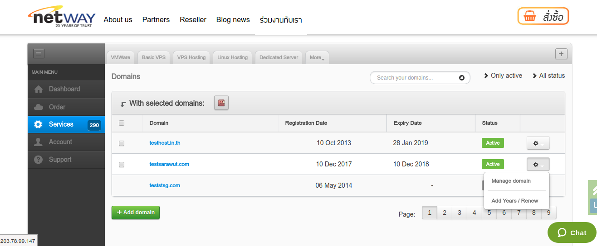Choose Manage domain from the menu
Viewport: 597px width, 246px height.
[x=511, y=181]
